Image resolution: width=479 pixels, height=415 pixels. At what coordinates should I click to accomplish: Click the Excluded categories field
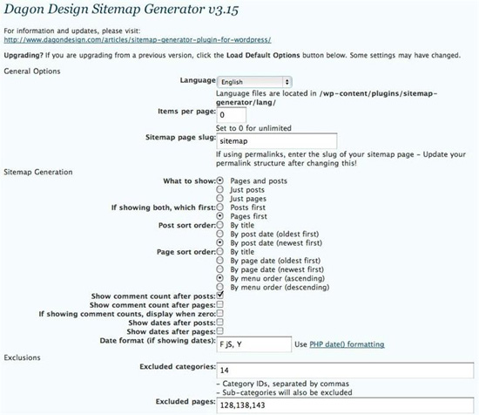pos(345,371)
